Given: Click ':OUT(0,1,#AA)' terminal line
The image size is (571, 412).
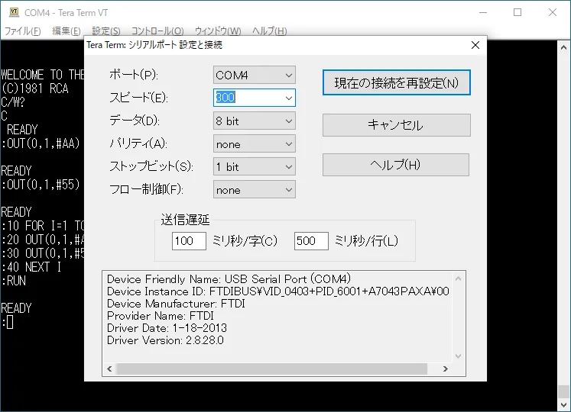Looking at the screenshot, I should coord(41,143).
